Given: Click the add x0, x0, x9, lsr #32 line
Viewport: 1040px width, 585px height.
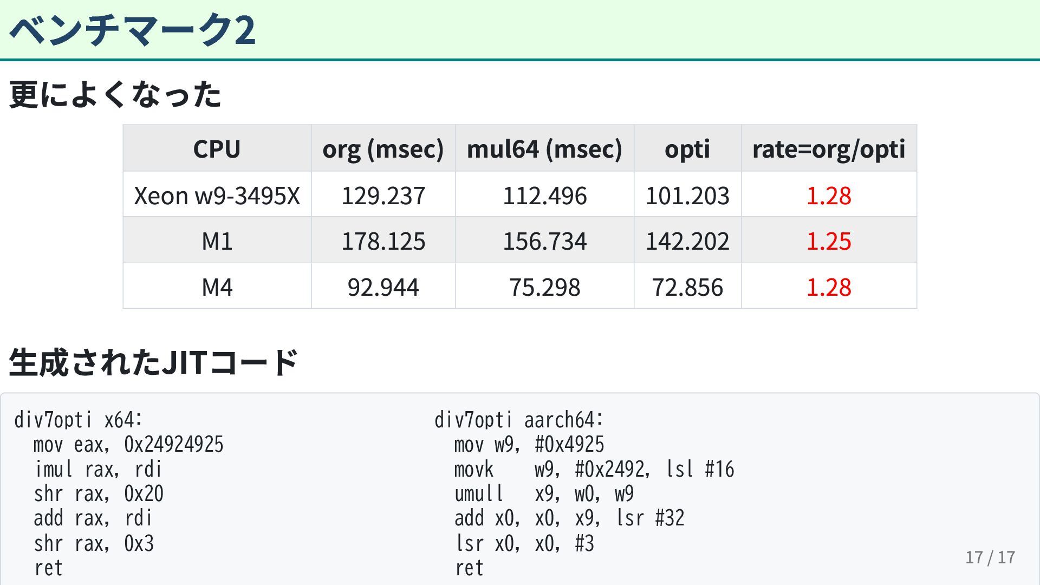Looking at the screenshot, I should 569,518.
